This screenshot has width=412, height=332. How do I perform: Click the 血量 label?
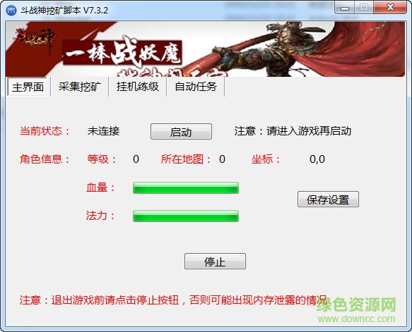[x=100, y=187]
